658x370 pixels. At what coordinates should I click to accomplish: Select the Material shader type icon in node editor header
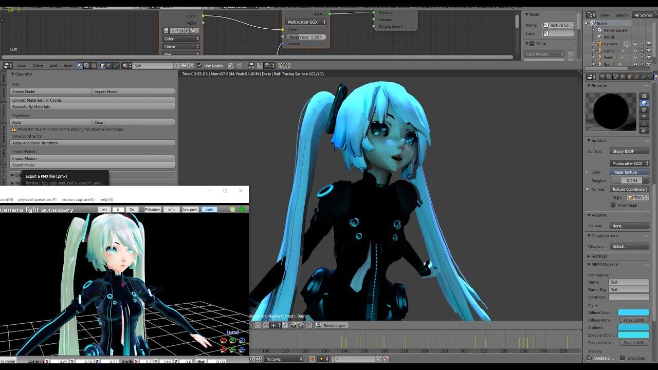pyautogui.click(x=80, y=66)
